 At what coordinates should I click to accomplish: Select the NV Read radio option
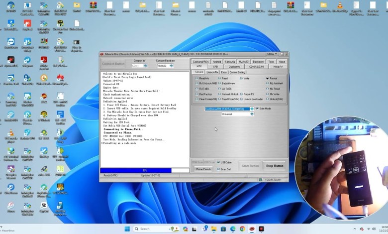pyautogui.click(x=268, y=89)
